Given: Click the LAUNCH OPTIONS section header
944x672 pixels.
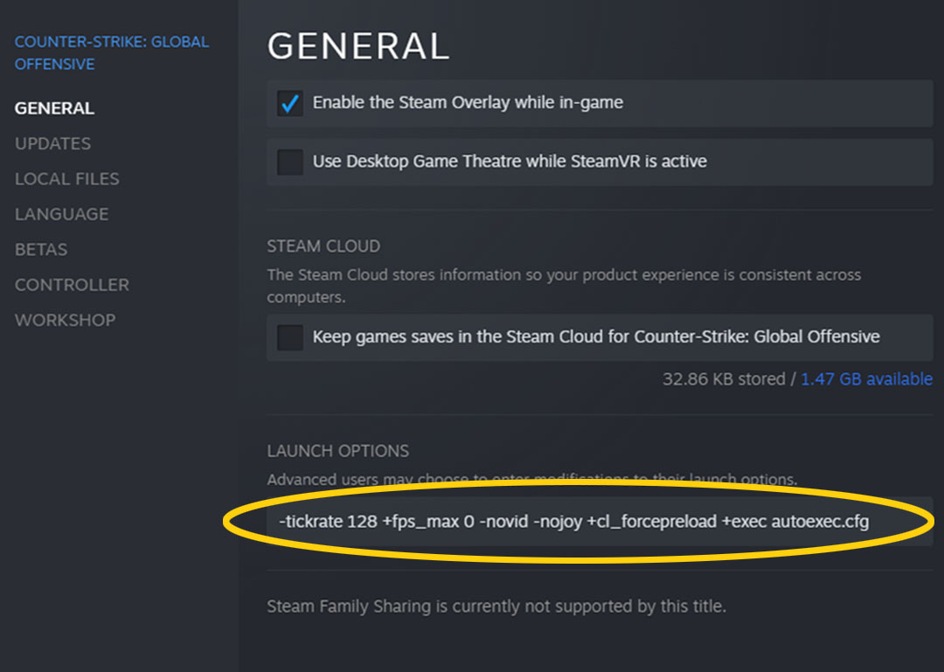Looking at the screenshot, I should 338,451.
